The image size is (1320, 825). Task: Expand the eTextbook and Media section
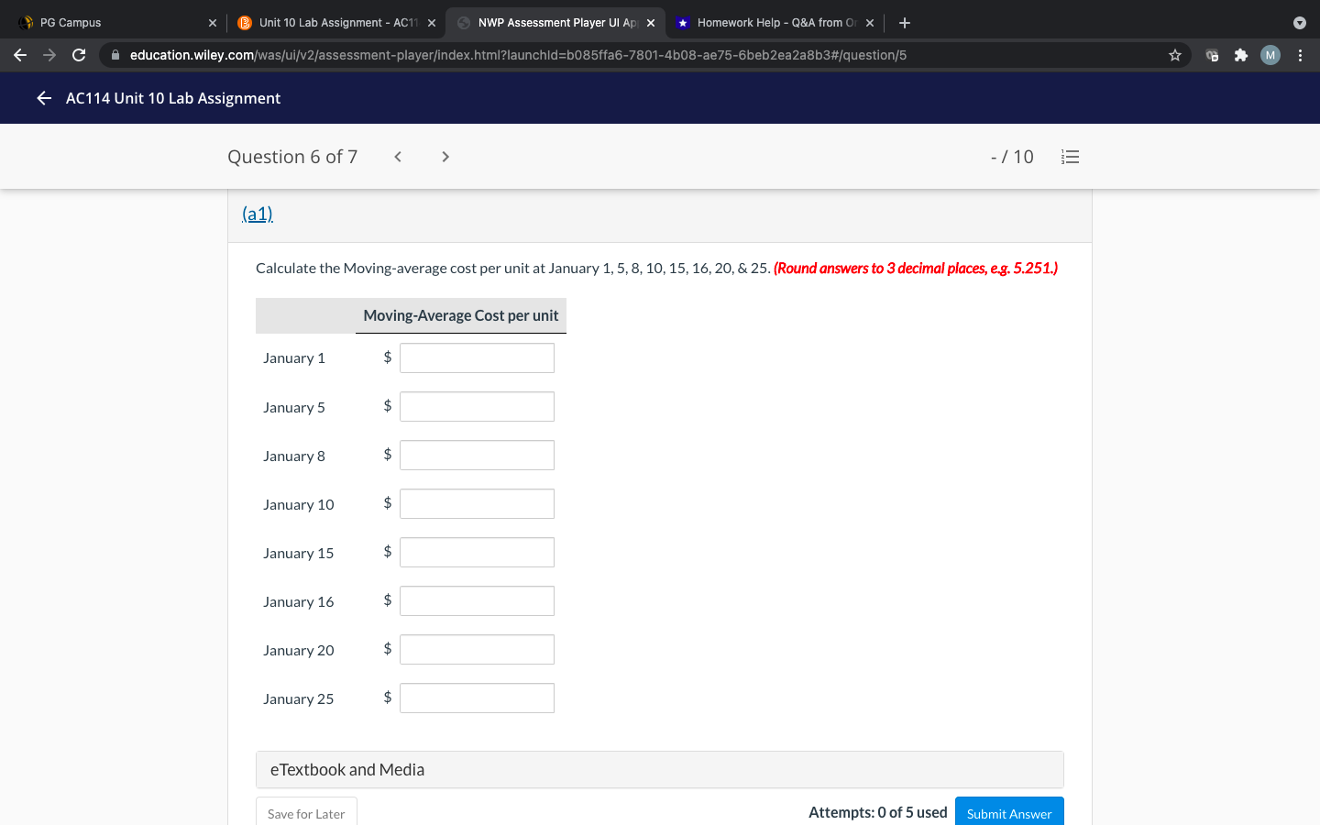point(659,769)
